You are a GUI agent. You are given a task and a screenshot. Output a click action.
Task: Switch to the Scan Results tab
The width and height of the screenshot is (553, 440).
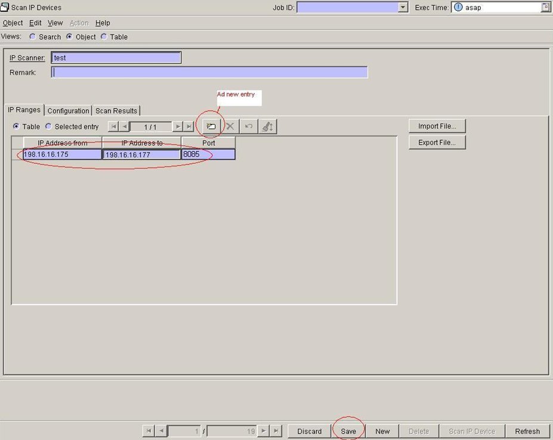(116, 111)
